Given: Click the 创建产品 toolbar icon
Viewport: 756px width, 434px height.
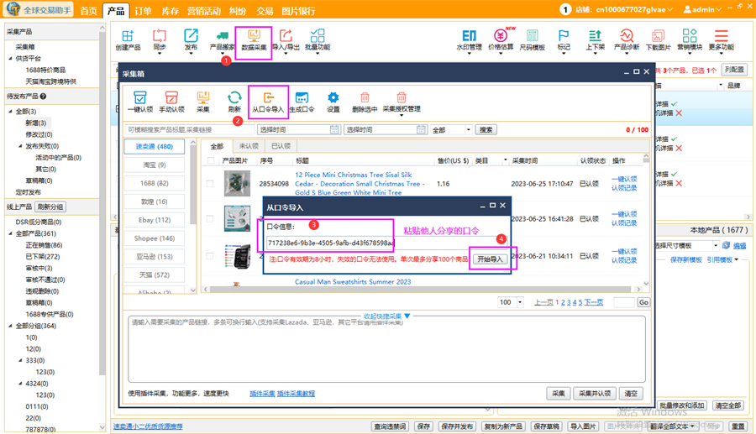Looking at the screenshot, I should click(x=128, y=39).
